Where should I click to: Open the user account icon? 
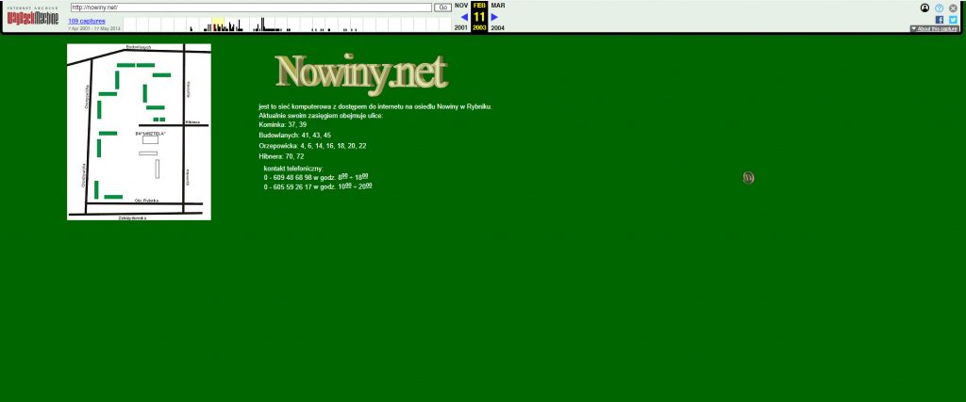tap(924, 8)
